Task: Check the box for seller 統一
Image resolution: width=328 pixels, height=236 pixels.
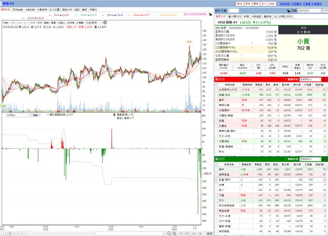Action: (x=216, y=190)
